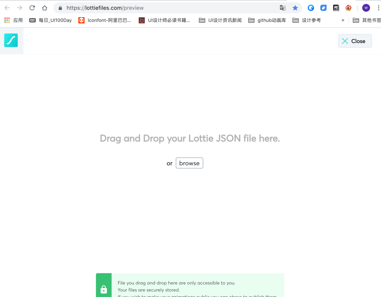Open the 每日_UI100Day bookmark
The height and width of the screenshot is (297, 381).
tap(50, 20)
